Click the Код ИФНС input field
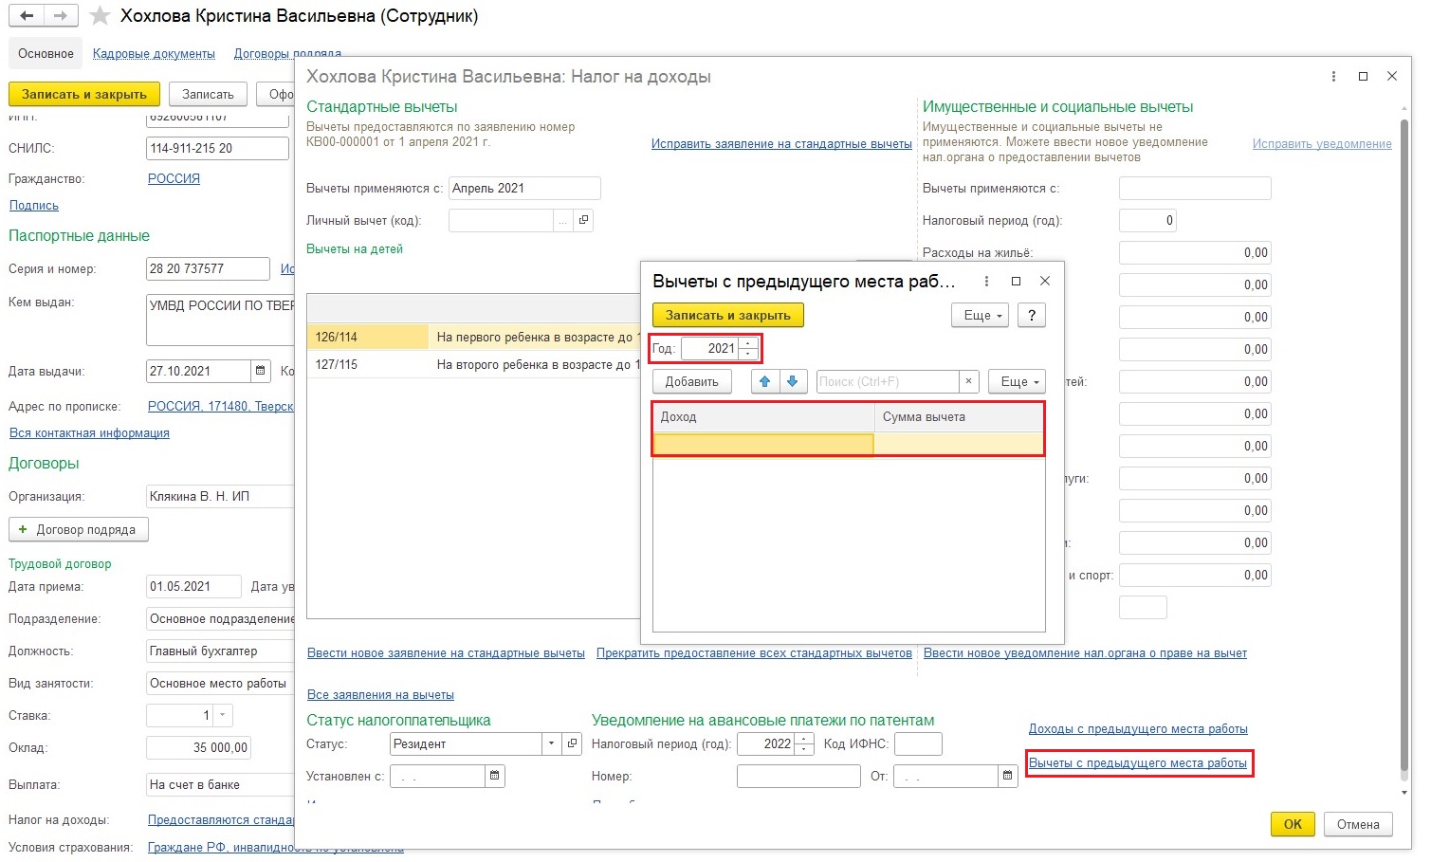Screen dimensions: 1431x862 point(918,743)
